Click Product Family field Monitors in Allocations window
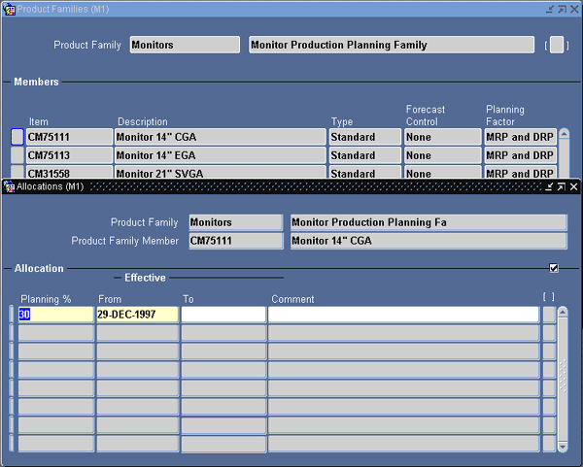Screen dimensions: 583x467 pos(236,222)
